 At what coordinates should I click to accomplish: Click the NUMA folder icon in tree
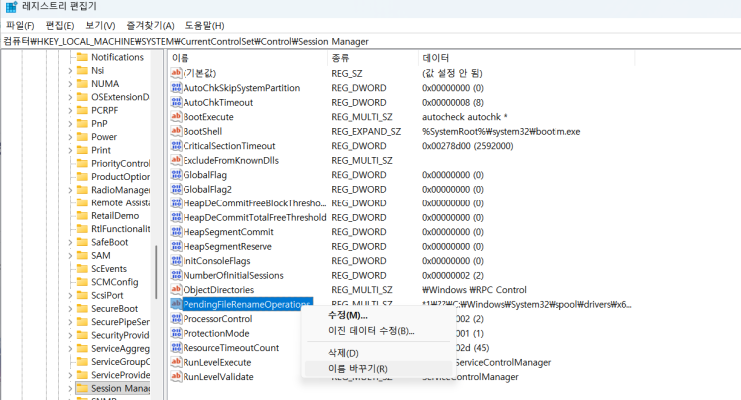point(82,83)
